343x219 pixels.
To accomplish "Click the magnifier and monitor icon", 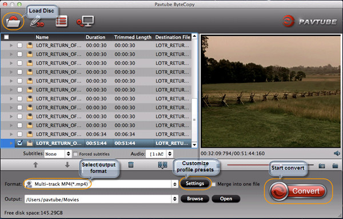I will [x=85, y=21].
